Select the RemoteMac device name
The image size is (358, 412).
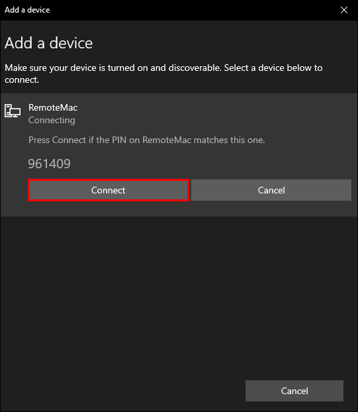pos(53,107)
